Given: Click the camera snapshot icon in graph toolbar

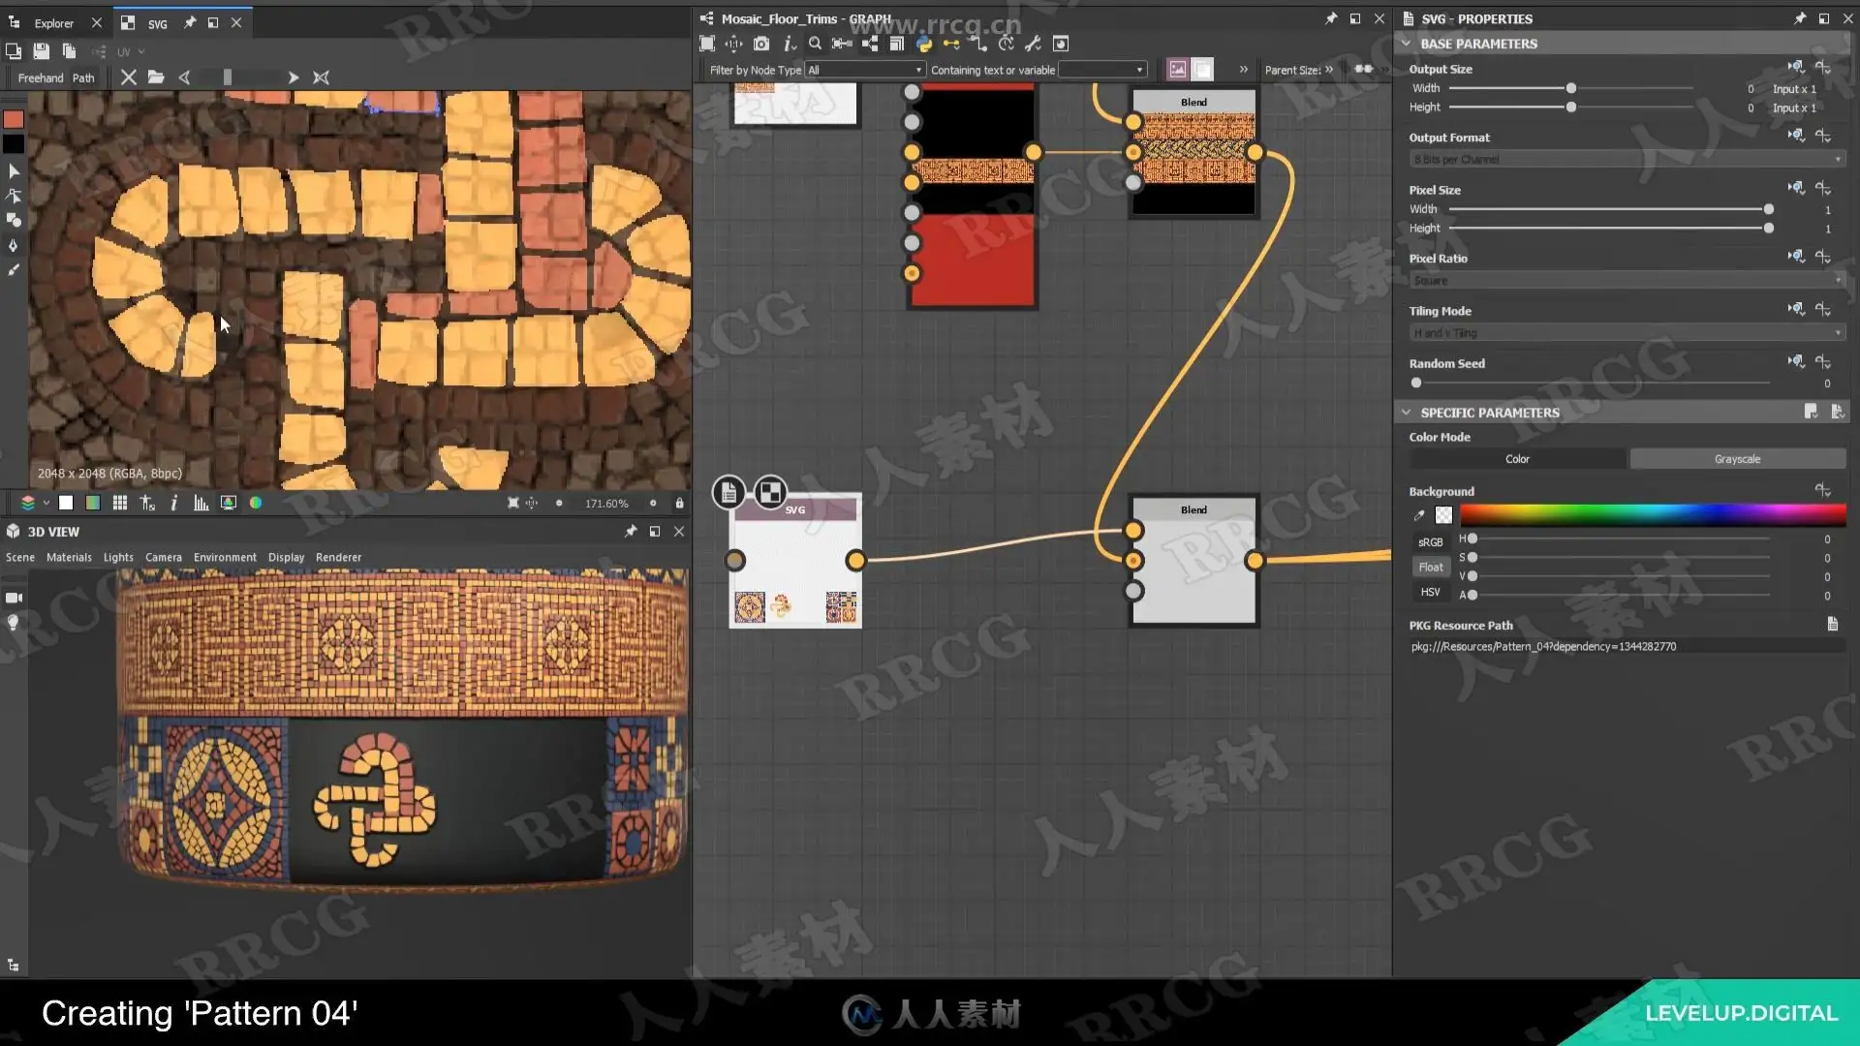Looking at the screenshot, I should tap(761, 44).
